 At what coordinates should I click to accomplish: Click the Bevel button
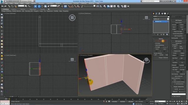pyautogui.click(x=174, y=27)
